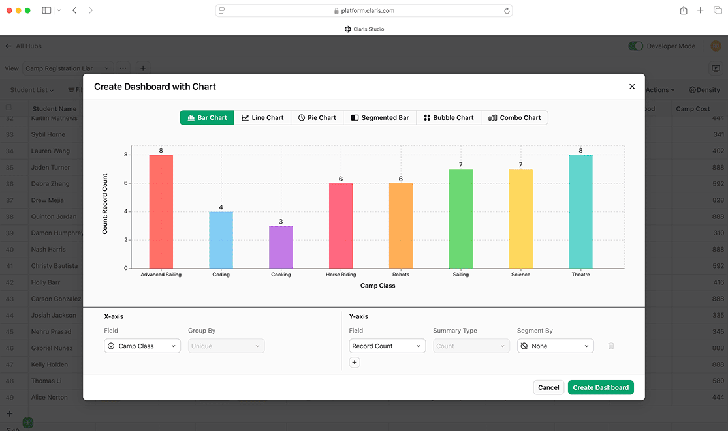
Task: Click the presentation mode icon top right
Action: tap(717, 68)
